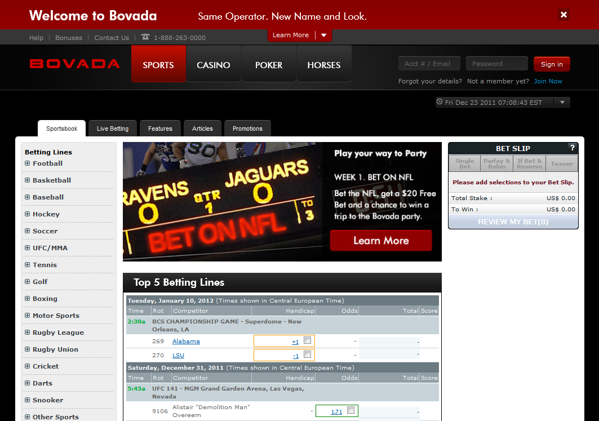Close the Welcome to Bovada banner
Screen dimensions: 599x421
tap(563, 15)
